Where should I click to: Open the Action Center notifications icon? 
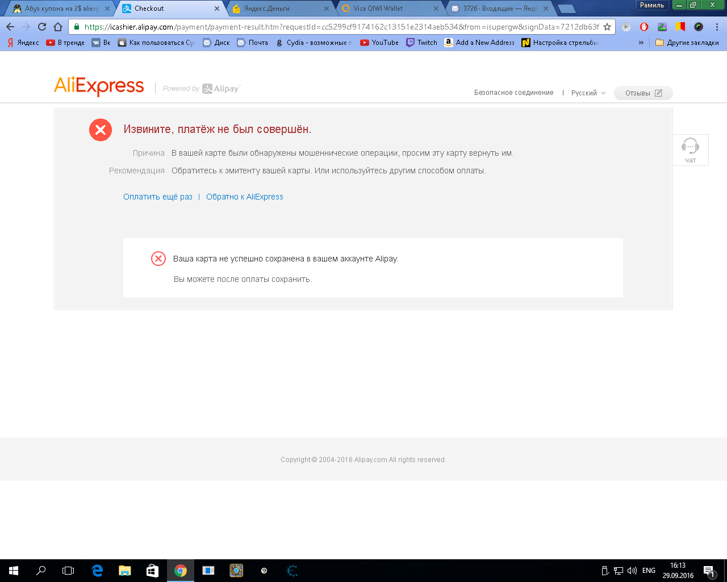click(709, 571)
